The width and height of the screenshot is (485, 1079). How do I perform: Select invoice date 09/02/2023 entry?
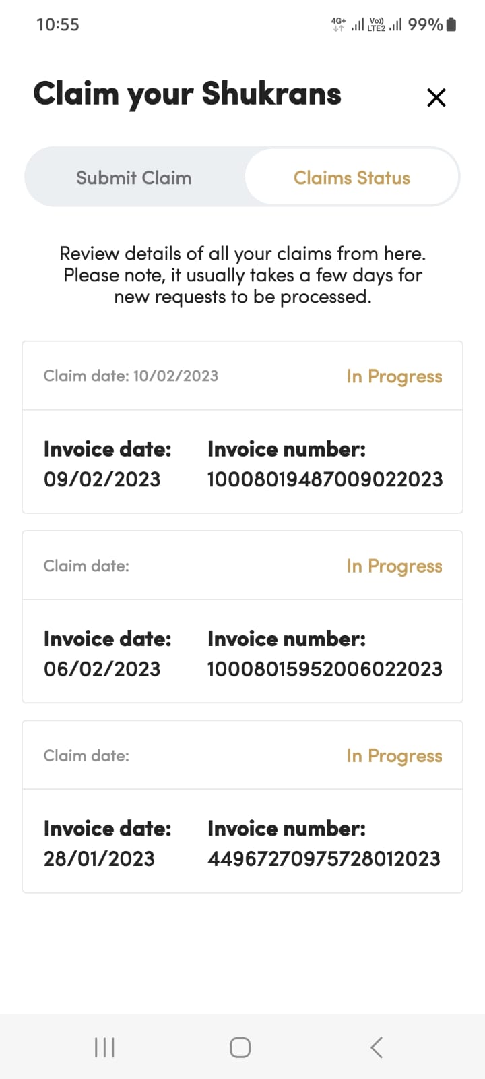click(x=102, y=479)
